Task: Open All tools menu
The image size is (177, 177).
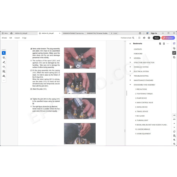Action: click(4, 38)
